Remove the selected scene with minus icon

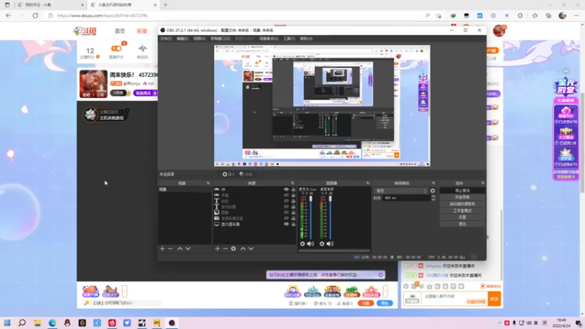tap(170, 249)
